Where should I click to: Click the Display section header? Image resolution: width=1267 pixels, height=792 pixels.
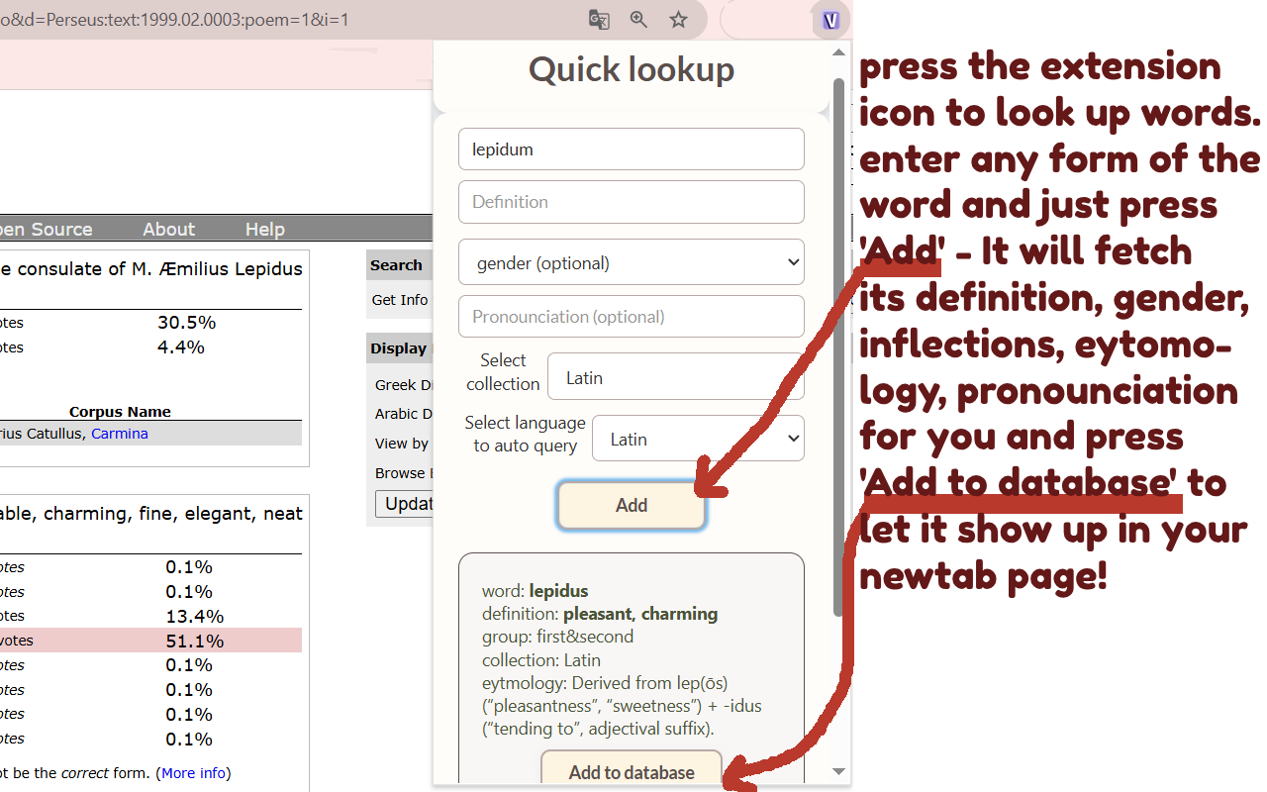tap(398, 348)
